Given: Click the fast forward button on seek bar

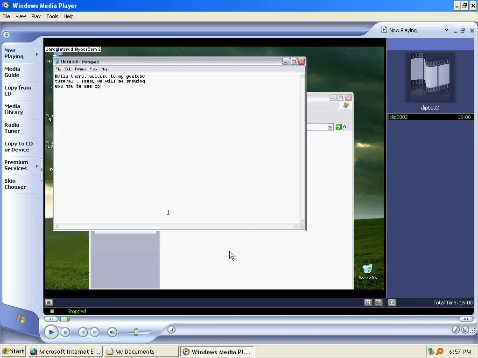Looking at the screenshot, I should (x=466, y=319).
